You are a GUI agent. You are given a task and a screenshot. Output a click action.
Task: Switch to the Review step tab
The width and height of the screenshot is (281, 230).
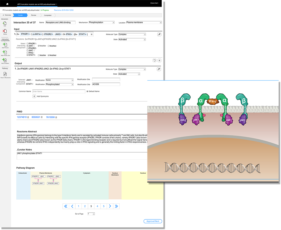pos(34,15)
